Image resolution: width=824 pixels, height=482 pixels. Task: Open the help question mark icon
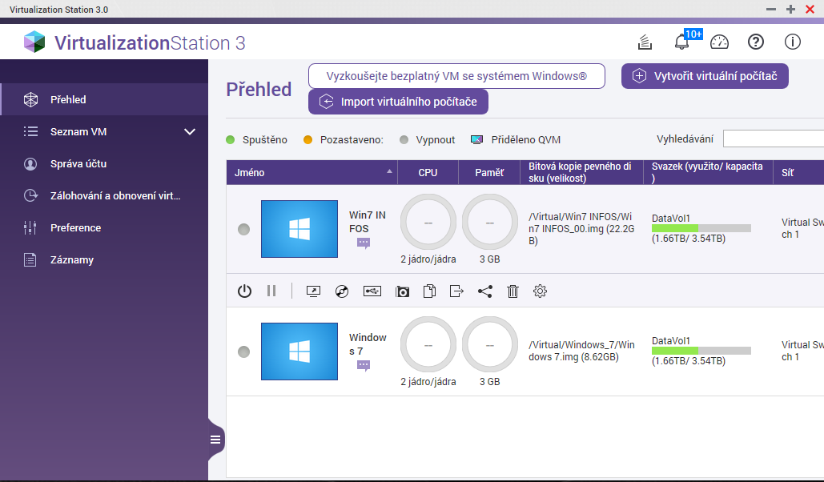[756, 42]
